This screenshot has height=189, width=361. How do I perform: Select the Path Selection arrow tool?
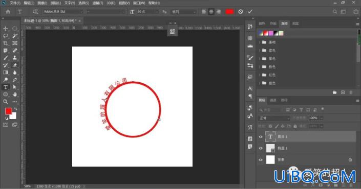point(15,87)
